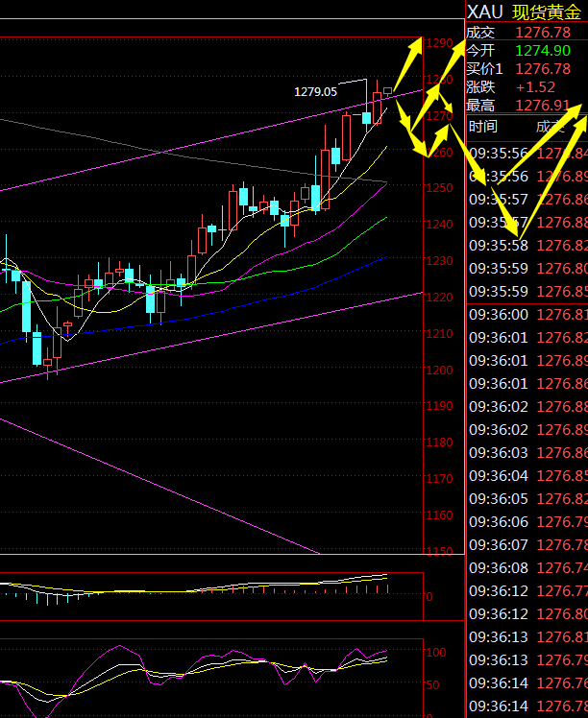Click 09:36:13 row priced 1276.79
This screenshot has height=718, width=588.
[527, 659]
